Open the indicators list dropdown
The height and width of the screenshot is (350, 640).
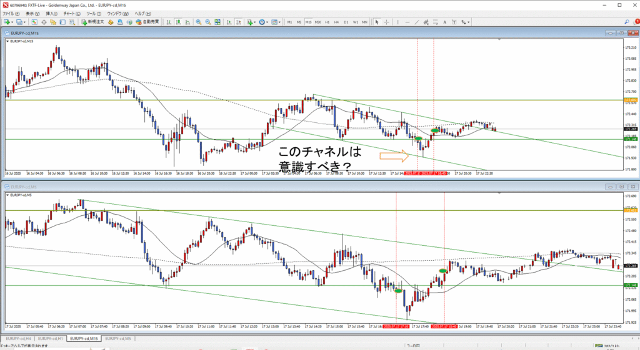coord(251,22)
